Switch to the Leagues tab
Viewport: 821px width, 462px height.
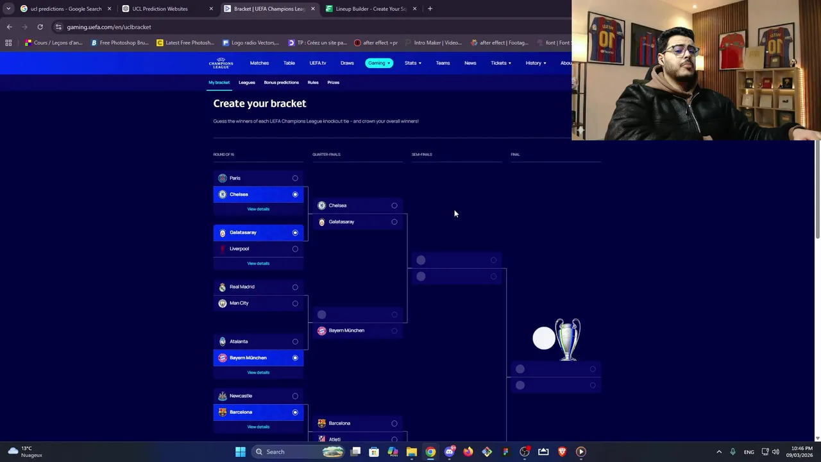point(247,82)
